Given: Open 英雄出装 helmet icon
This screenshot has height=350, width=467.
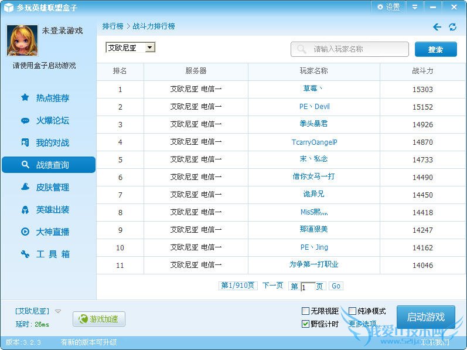Looking at the screenshot, I should [25, 209].
